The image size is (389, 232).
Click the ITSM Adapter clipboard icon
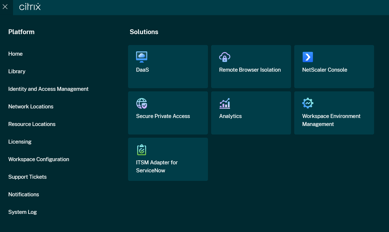(x=141, y=150)
